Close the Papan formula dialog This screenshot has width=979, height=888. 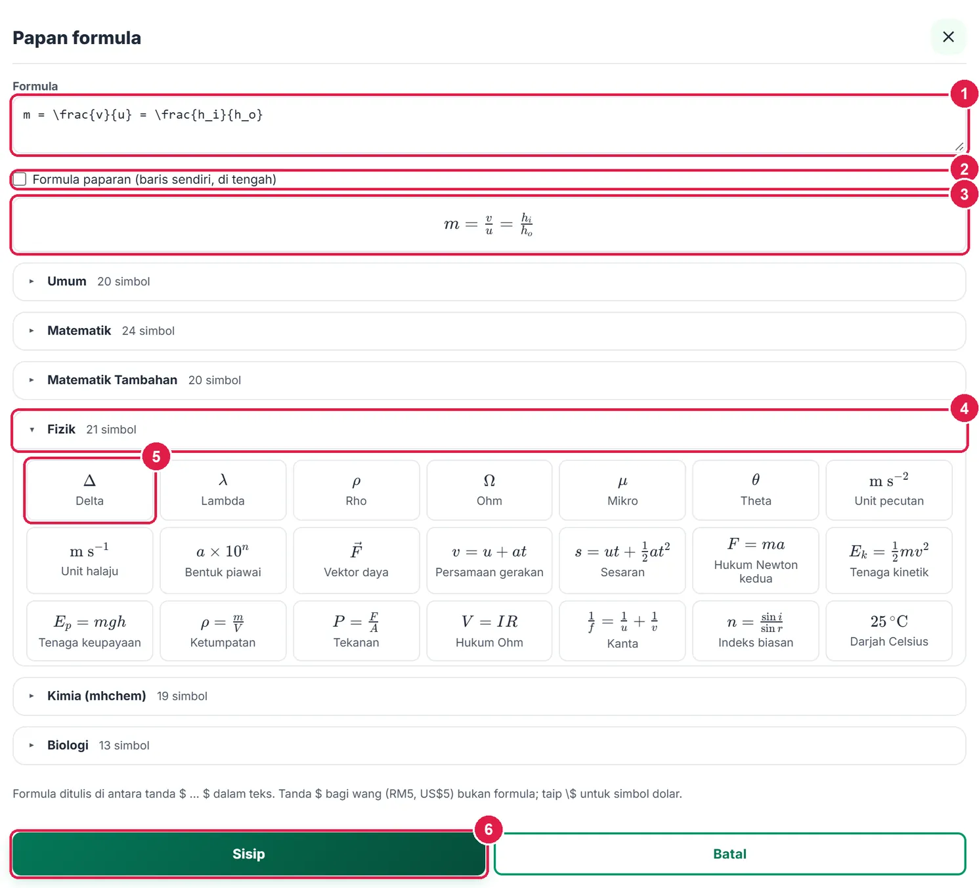[x=948, y=37]
